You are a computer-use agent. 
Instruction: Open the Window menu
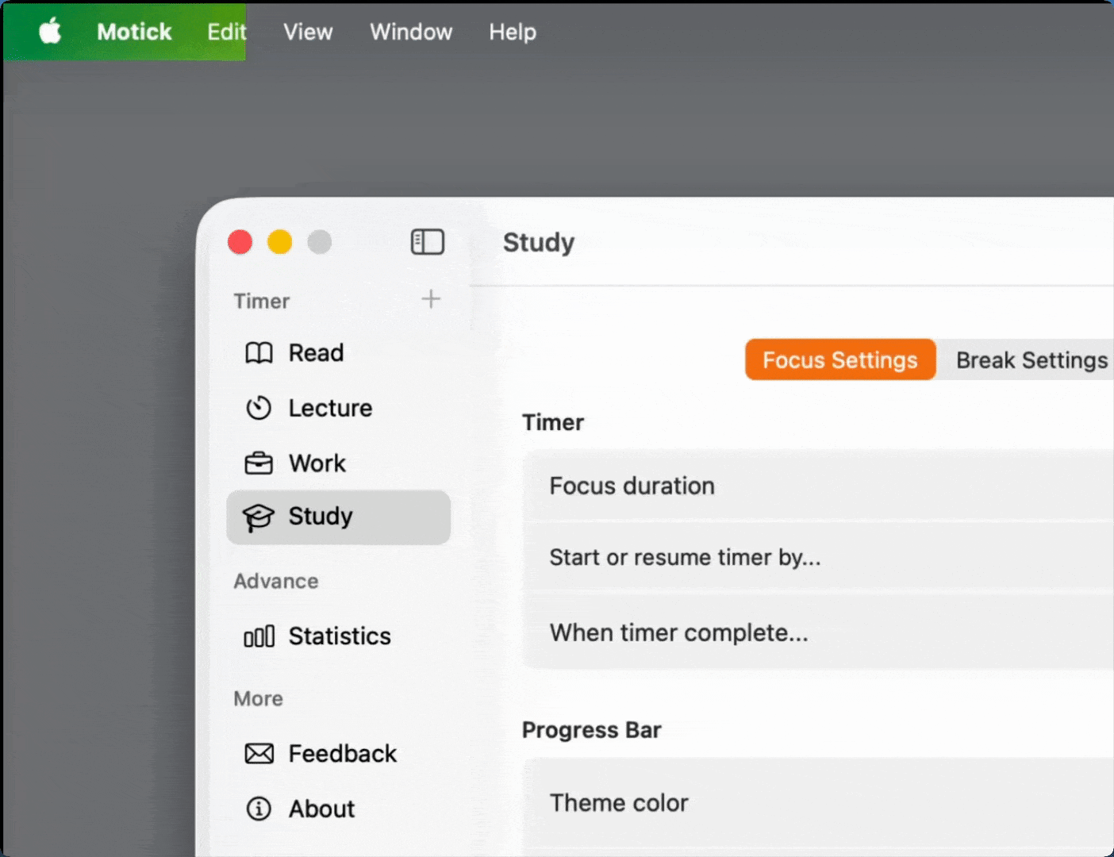click(x=410, y=33)
